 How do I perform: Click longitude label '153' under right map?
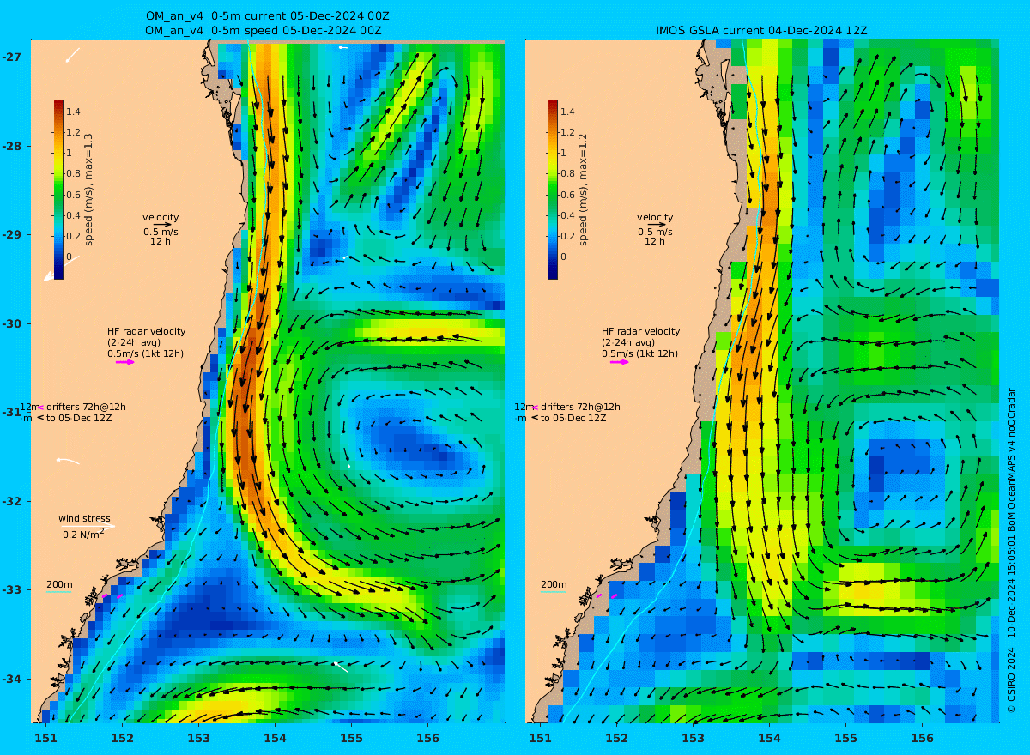693,738
